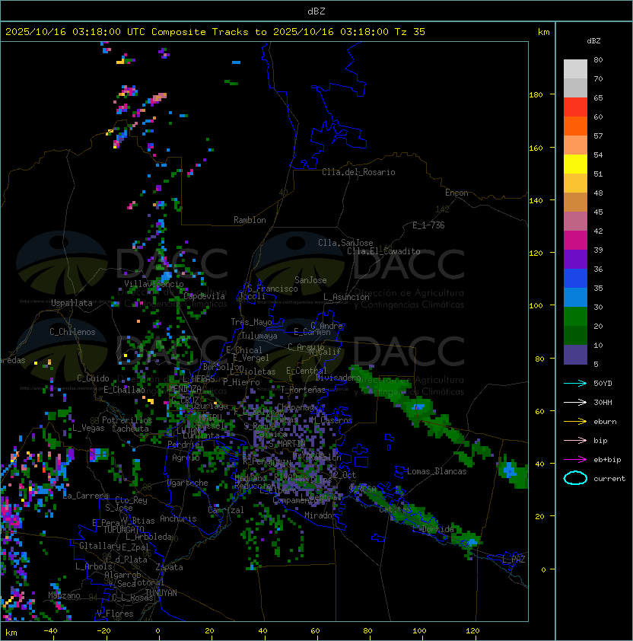
Task: Click the MENDOZA city label
Action: coord(185,388)
